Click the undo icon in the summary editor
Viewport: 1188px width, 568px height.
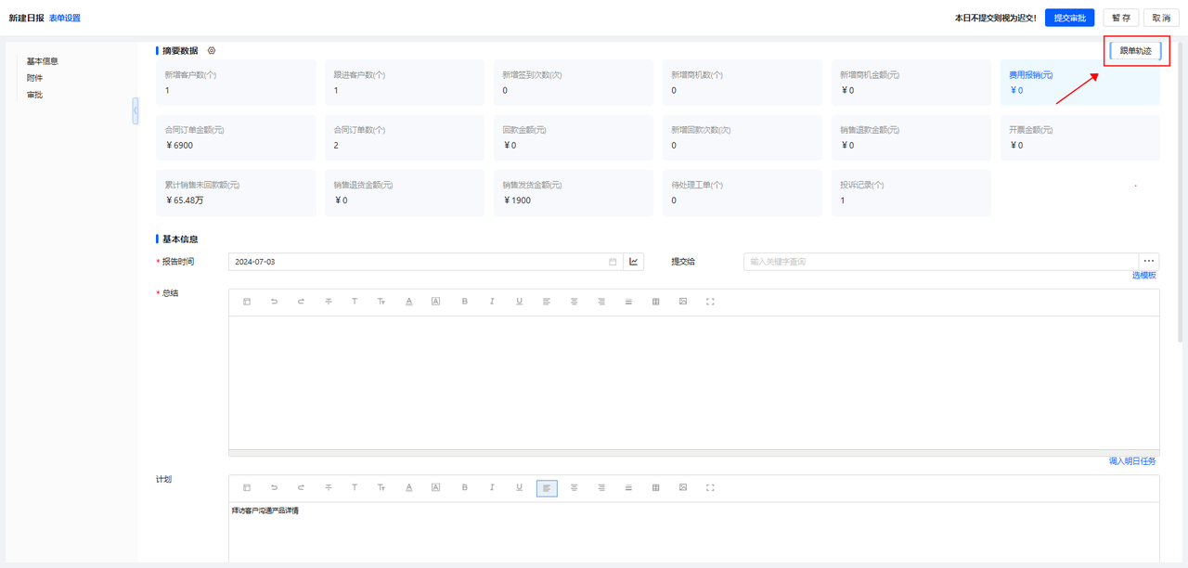pos(273,302)
